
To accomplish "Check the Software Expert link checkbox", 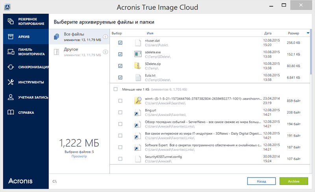I will pos(120,147).
